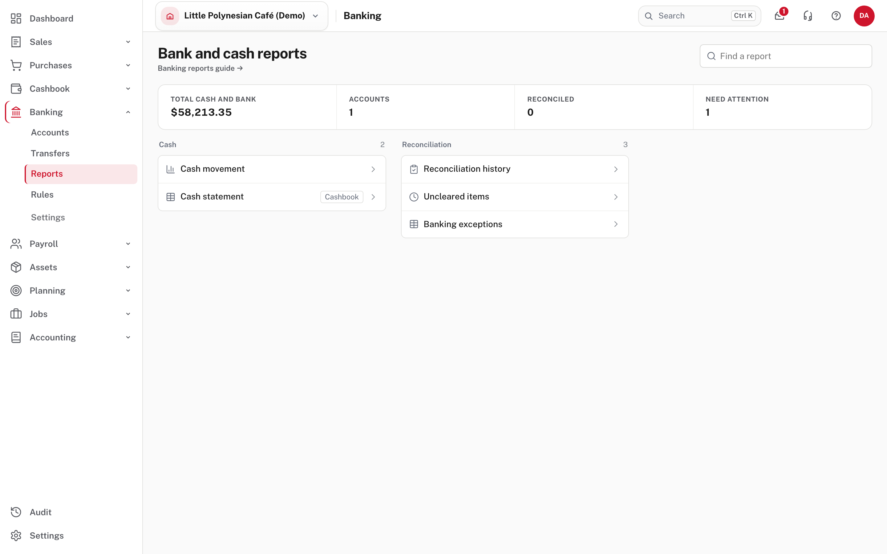Open the Uncleared items report

coord(515,197)
